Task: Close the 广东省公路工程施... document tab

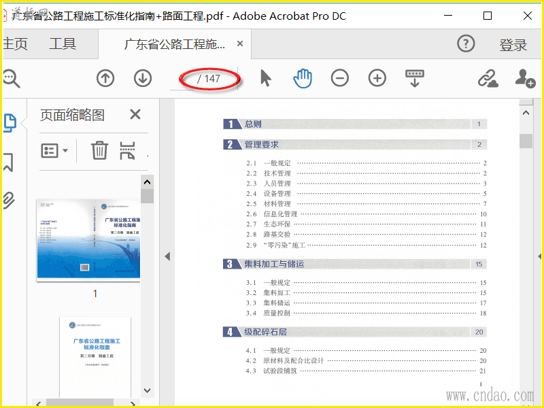Action: [x=240, y=44]
